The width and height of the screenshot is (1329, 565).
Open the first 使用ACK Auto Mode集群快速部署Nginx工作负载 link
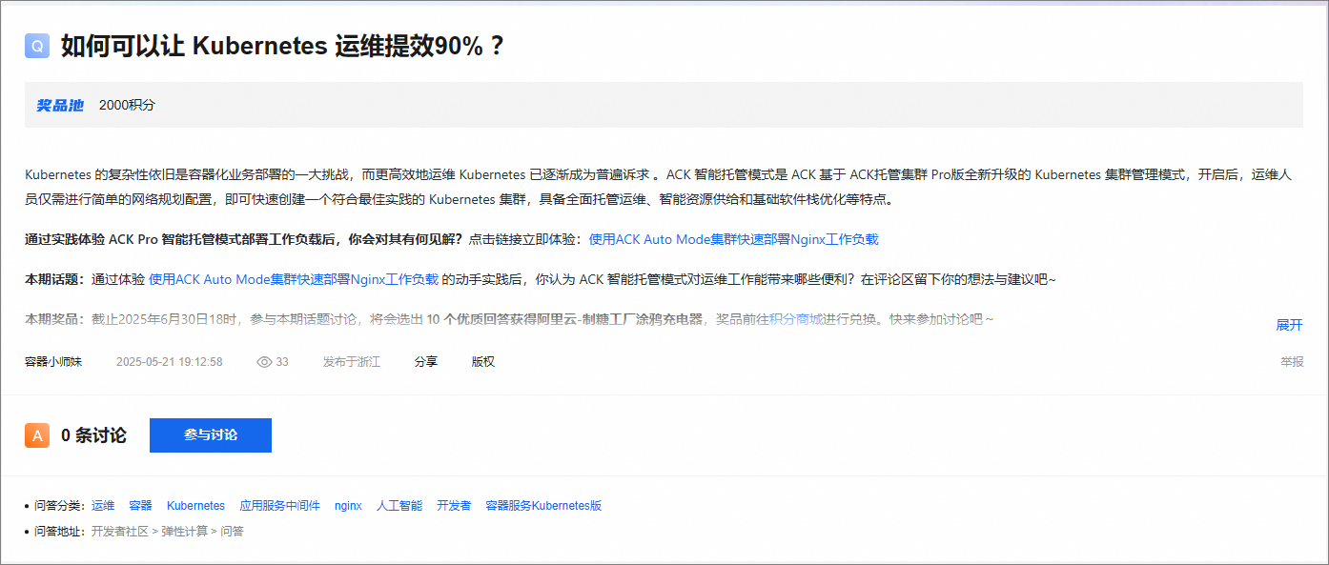pos(733,239)
